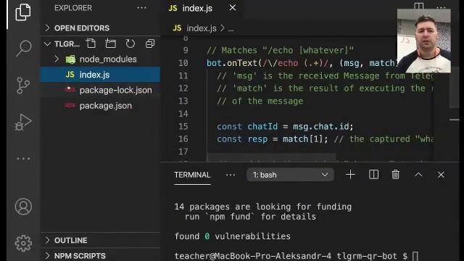Click the 'run npm fund for details' line
The width and height of the screenshot is (464, 261).
pos(250,217)
